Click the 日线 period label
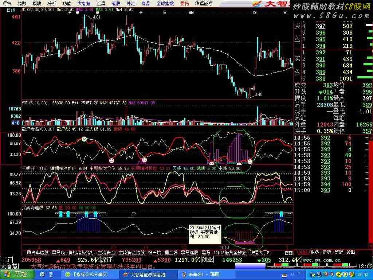The width and height of the screenshot is (373, 280). coord(11,10)
